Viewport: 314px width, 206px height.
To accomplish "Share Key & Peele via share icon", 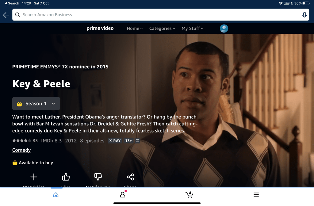I will 130,180.
